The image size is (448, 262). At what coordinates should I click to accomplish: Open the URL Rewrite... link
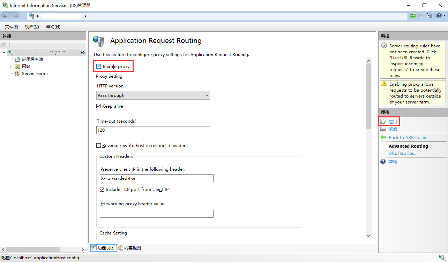(x=402, y=153)
